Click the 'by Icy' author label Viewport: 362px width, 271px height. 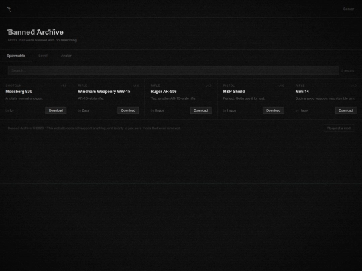click(9, 110)
